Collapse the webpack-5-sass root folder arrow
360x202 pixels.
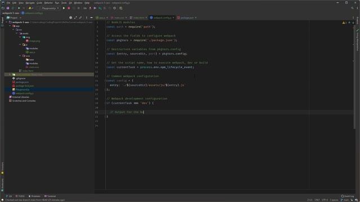(7, 22)
